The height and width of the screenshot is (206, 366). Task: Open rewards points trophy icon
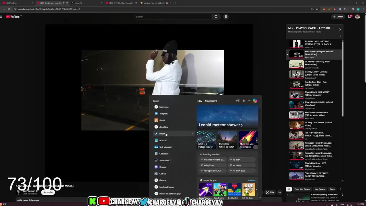(x=238, y=101)
